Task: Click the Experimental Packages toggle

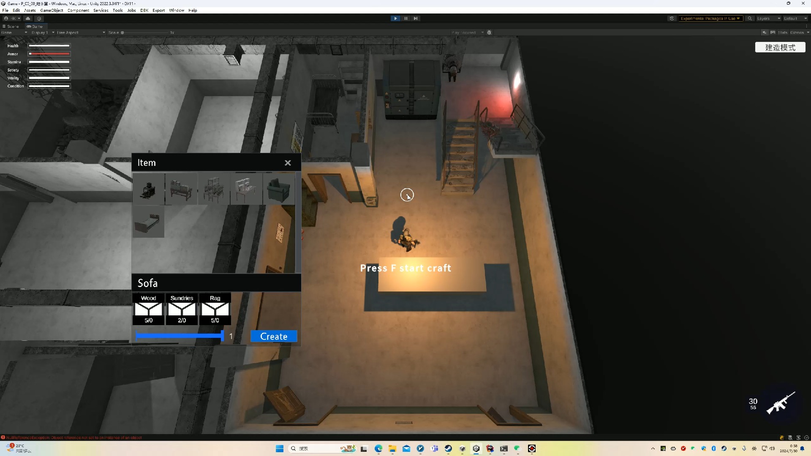Action: 710,19
